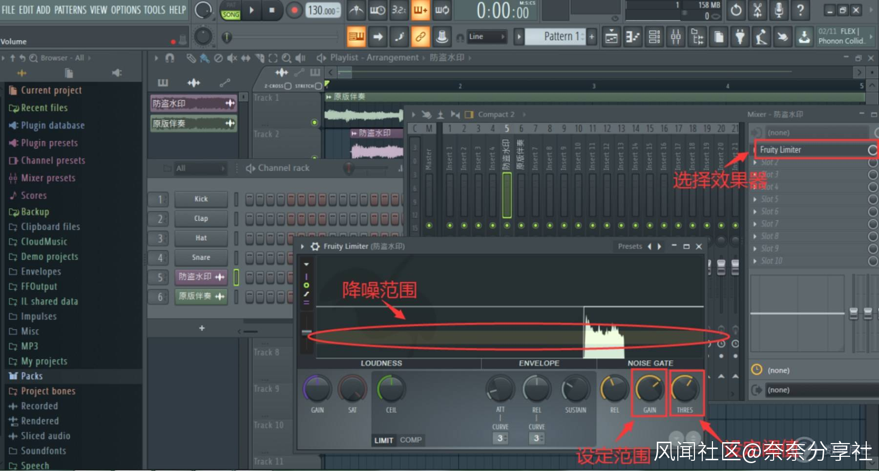
Task: Click the Noise Gate THRES knob
Action: [x=685, y=389]
